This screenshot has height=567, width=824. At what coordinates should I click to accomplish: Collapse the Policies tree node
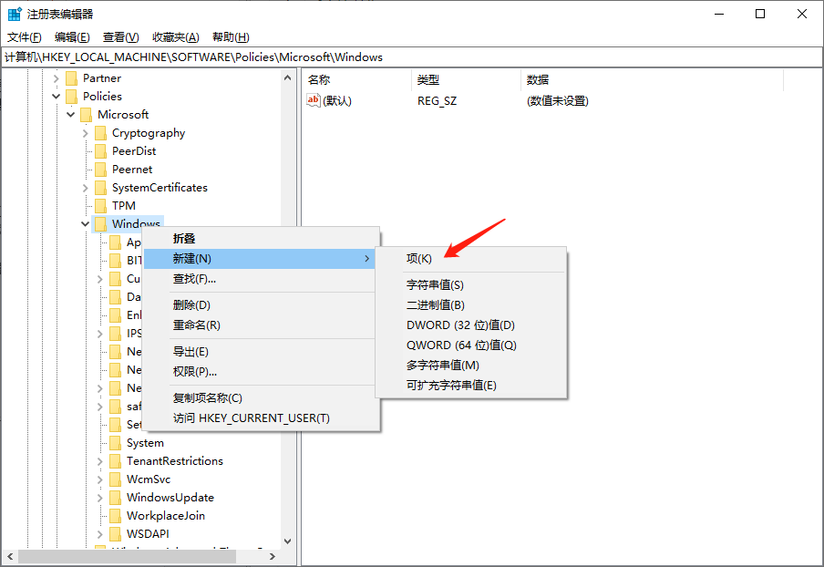(x=56, y=96)
